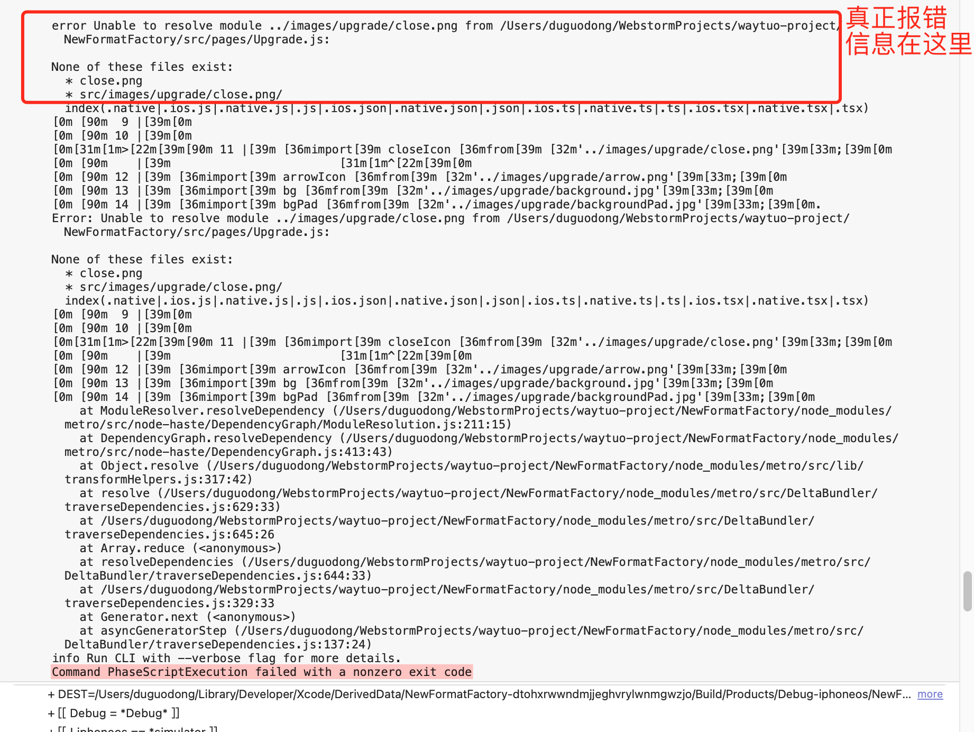Click the first "None of these files exist:" text
Viewport: 974px width, 732px height.
tap(142, 67)
